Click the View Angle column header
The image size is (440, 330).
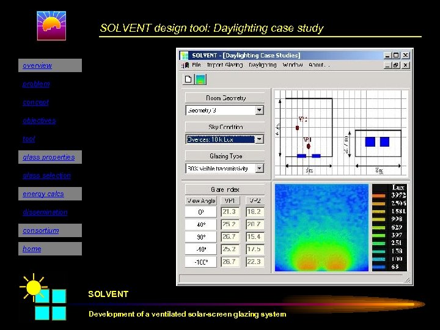[201, 200]
